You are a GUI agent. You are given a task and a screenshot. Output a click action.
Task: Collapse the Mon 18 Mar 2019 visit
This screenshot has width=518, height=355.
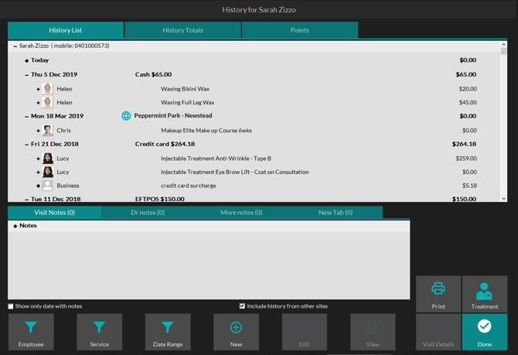pos(26,116)
